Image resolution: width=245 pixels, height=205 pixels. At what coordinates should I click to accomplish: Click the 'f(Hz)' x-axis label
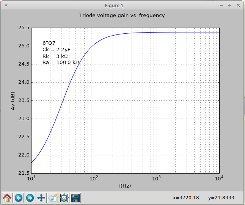pyautogui.click(x=125, y=186)
